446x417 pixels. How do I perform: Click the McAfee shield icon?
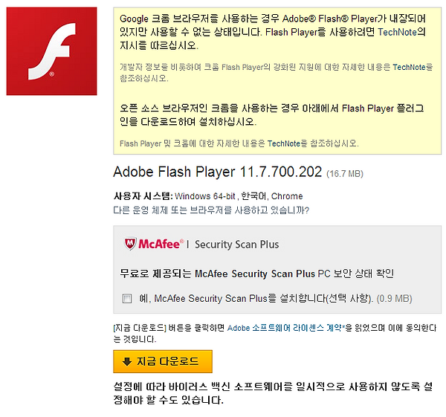130,244
